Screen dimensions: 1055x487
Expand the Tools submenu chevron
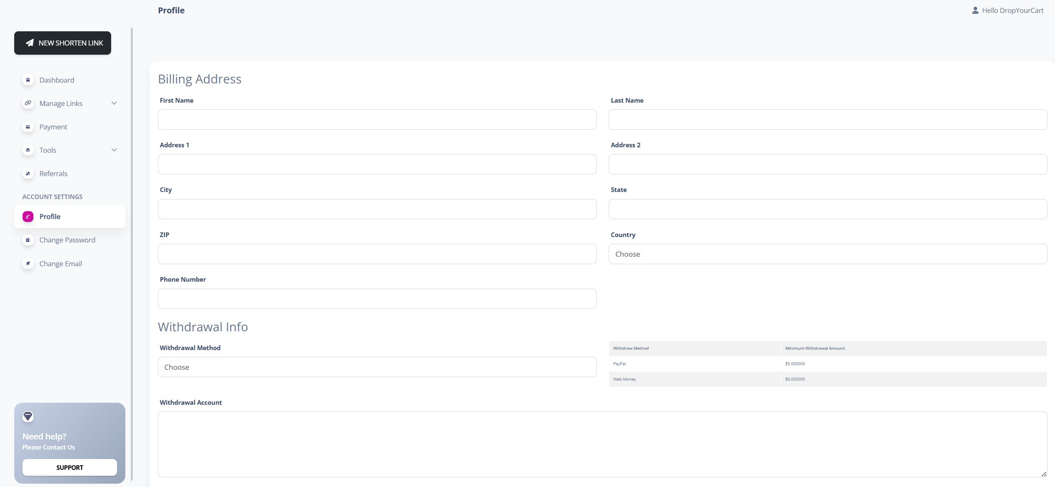114,150
